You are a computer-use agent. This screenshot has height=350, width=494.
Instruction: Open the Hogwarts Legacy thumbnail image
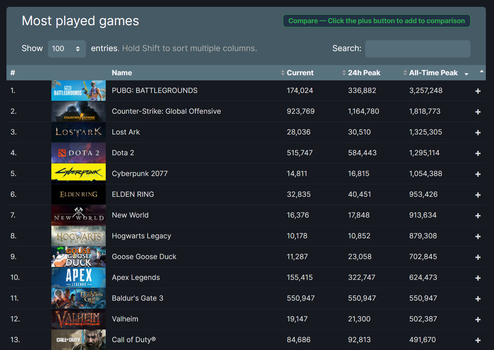tap(79, 236)
